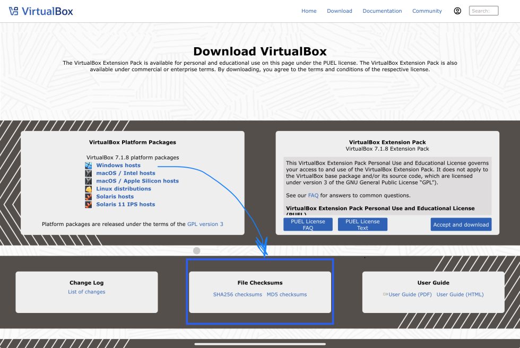Click the Solaris 11 IPS hosts icon
Viewport: 520px width, 348px height.
(x=89, y=204)
